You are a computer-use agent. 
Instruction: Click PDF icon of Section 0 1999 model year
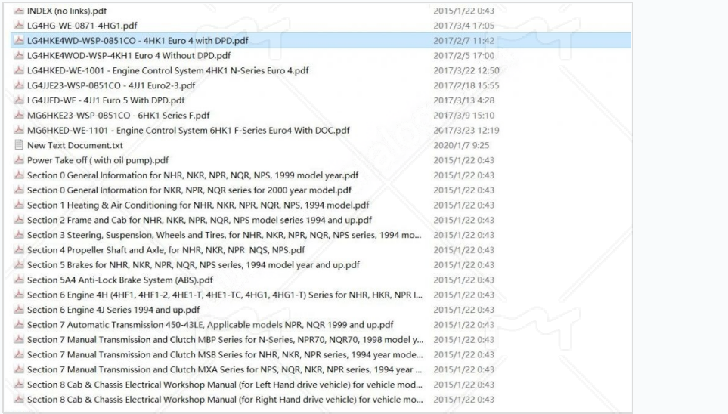click(19, 175)
